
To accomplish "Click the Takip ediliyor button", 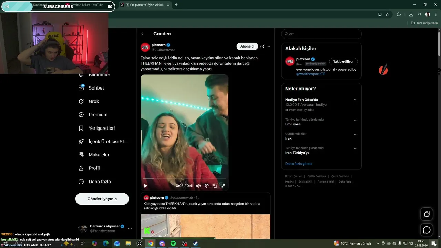I will click(x=343, y=61).
